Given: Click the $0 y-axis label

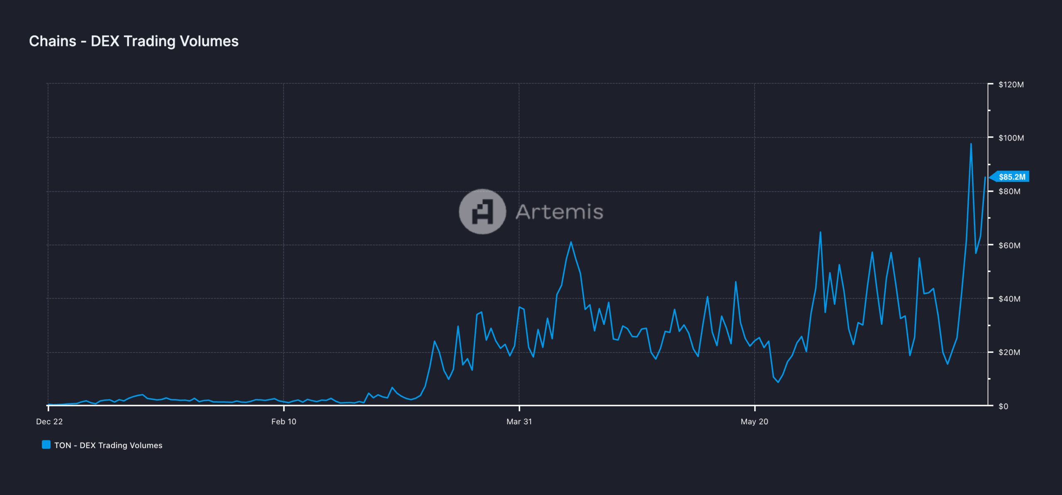Looking at the screenshot, I should pyautogui.click(x=1003, y=406).
